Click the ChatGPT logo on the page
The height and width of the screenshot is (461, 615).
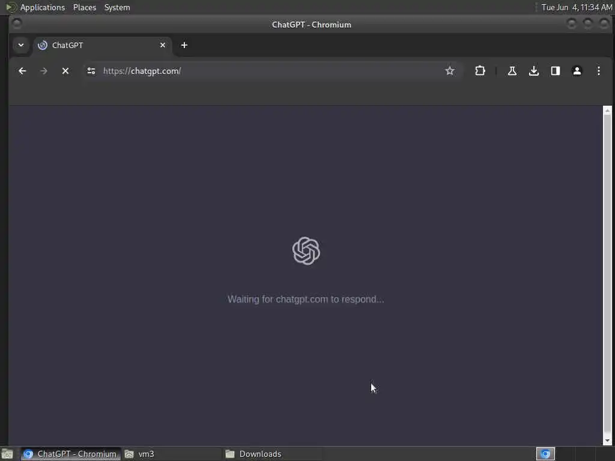pyautogui.click(x=306, y=251)
